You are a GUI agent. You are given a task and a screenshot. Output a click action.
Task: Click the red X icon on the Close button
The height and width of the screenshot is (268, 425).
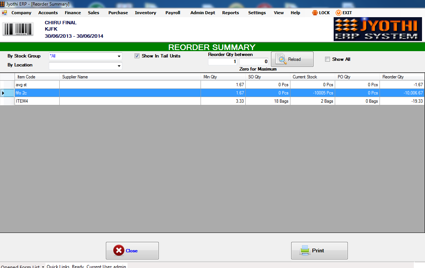pos(118,250)
